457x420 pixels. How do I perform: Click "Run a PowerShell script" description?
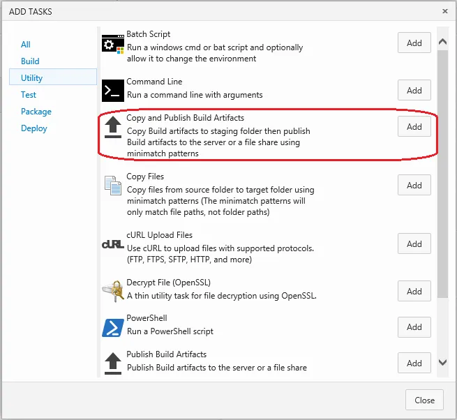click(x=170, y=331)
